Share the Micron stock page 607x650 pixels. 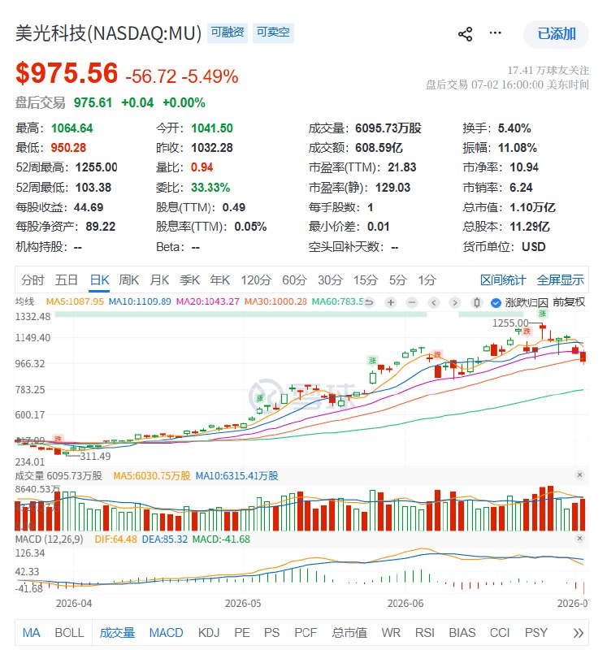tap(465, 34)
